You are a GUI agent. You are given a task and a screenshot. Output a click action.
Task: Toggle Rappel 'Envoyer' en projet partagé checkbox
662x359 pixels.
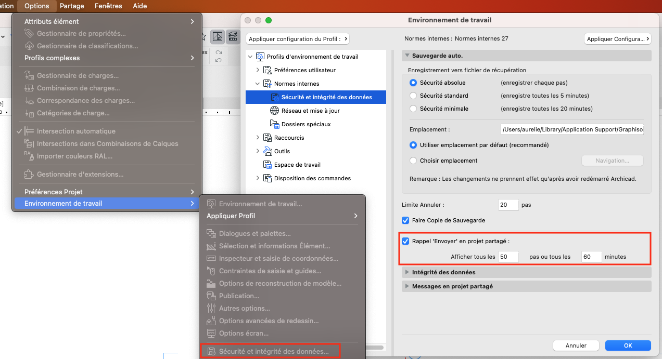click(405, 241)
